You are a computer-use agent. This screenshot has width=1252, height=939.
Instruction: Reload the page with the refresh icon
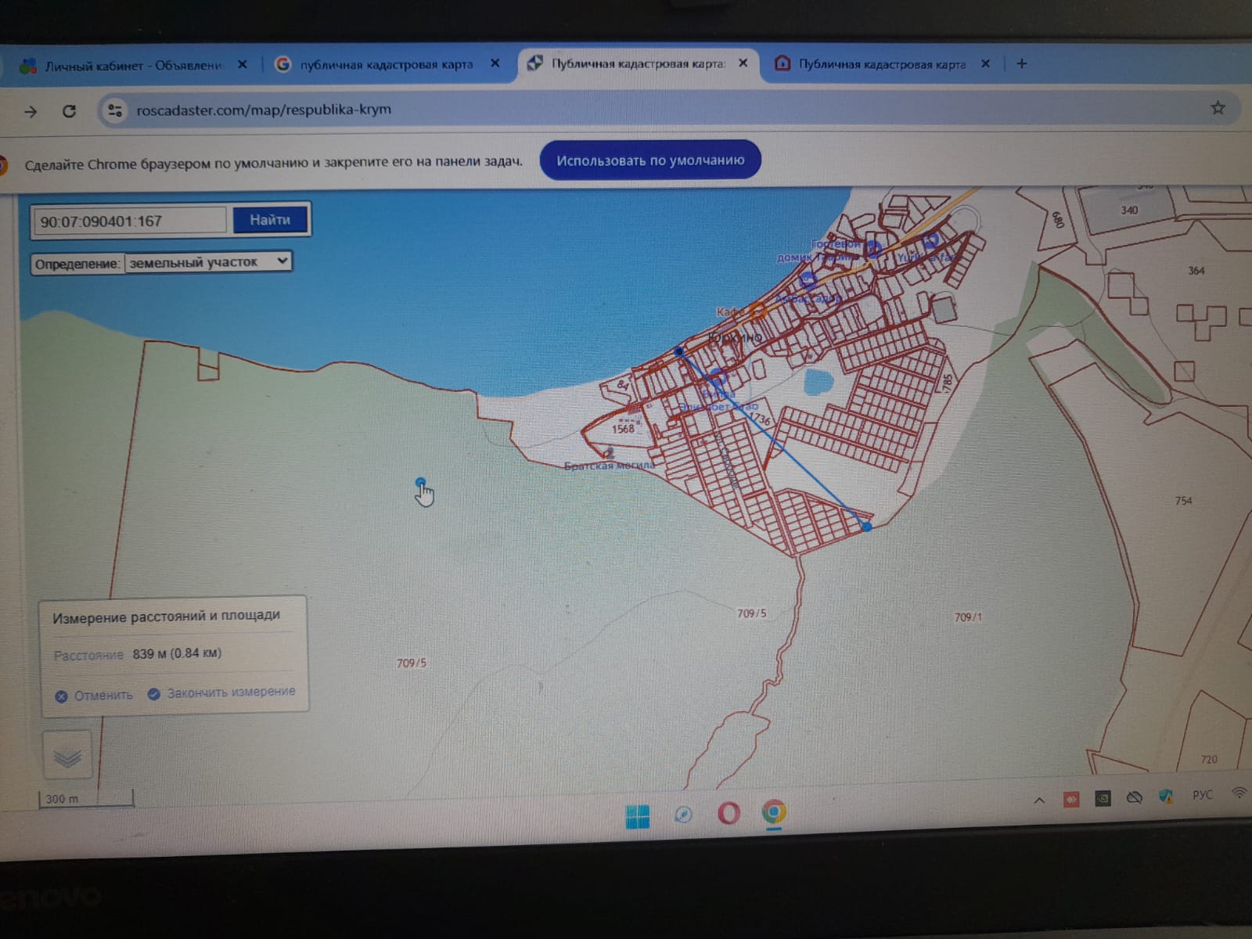69,111
